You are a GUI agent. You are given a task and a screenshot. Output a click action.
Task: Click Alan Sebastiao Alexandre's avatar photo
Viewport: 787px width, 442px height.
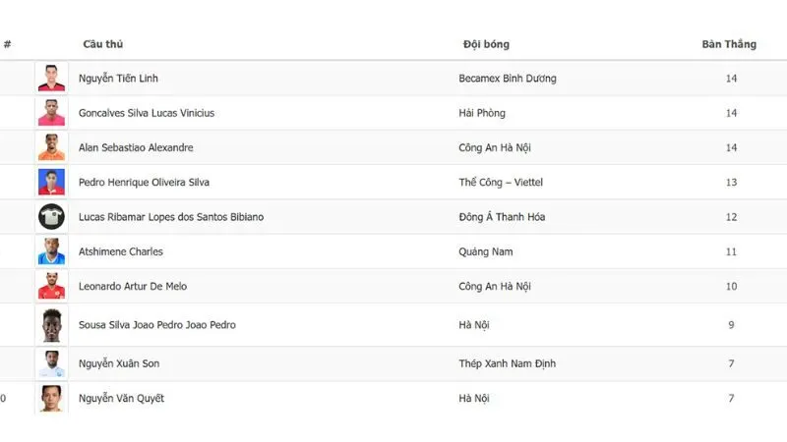click(51, 147)
